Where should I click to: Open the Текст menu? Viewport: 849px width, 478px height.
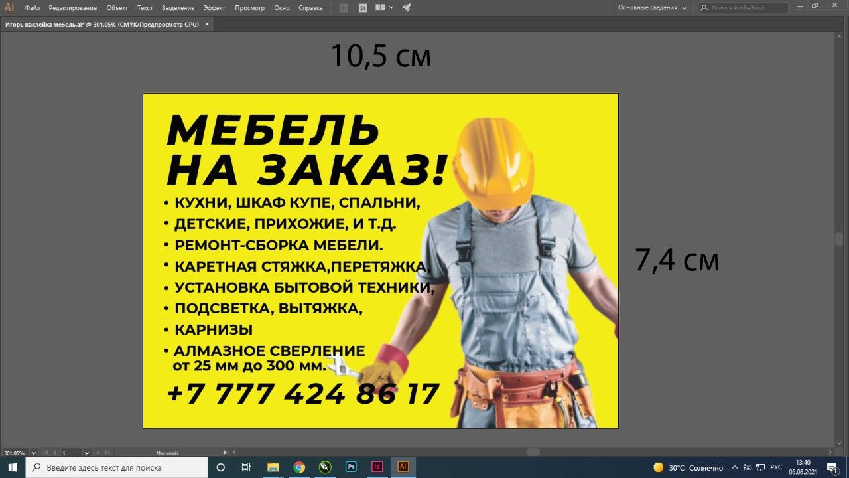click(x=145, y=8)
